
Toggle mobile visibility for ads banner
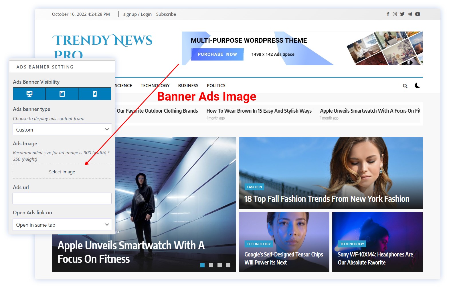coord(95,94)
